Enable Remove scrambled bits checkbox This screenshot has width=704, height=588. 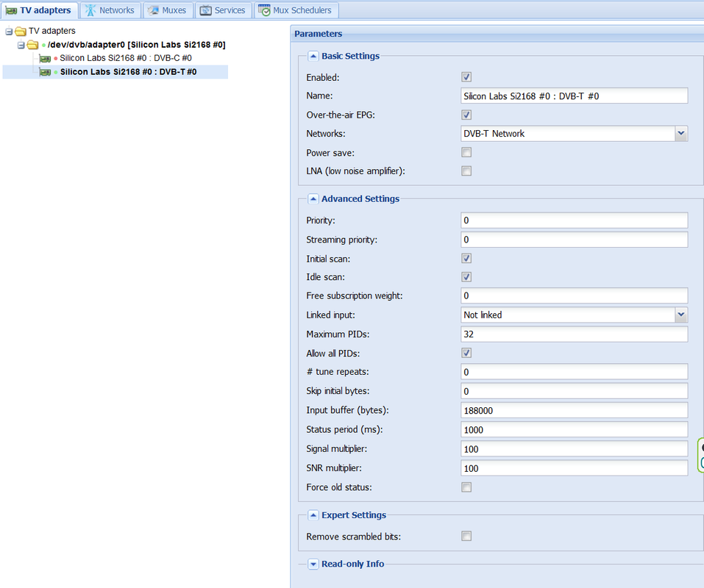coord(466,536)
